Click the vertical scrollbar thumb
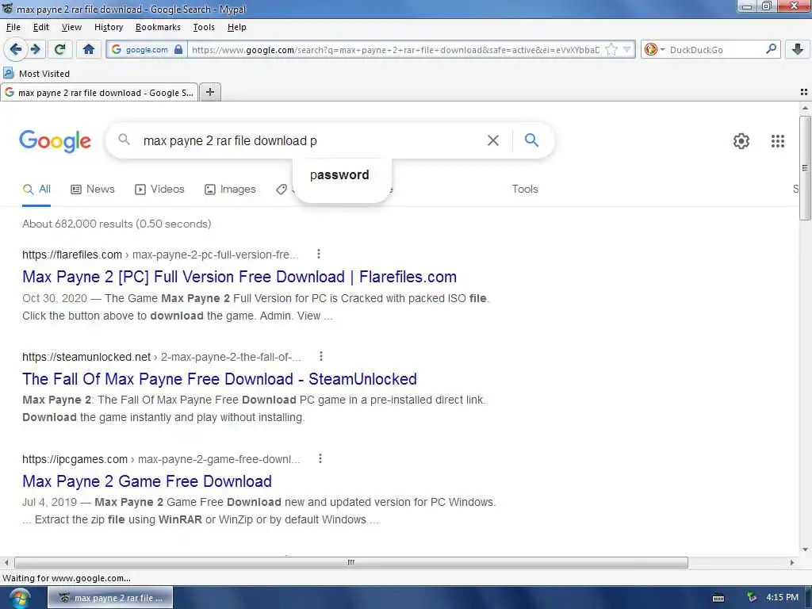Screen dimensions: 812x609 pyautogui.click(x=804, y=168)
